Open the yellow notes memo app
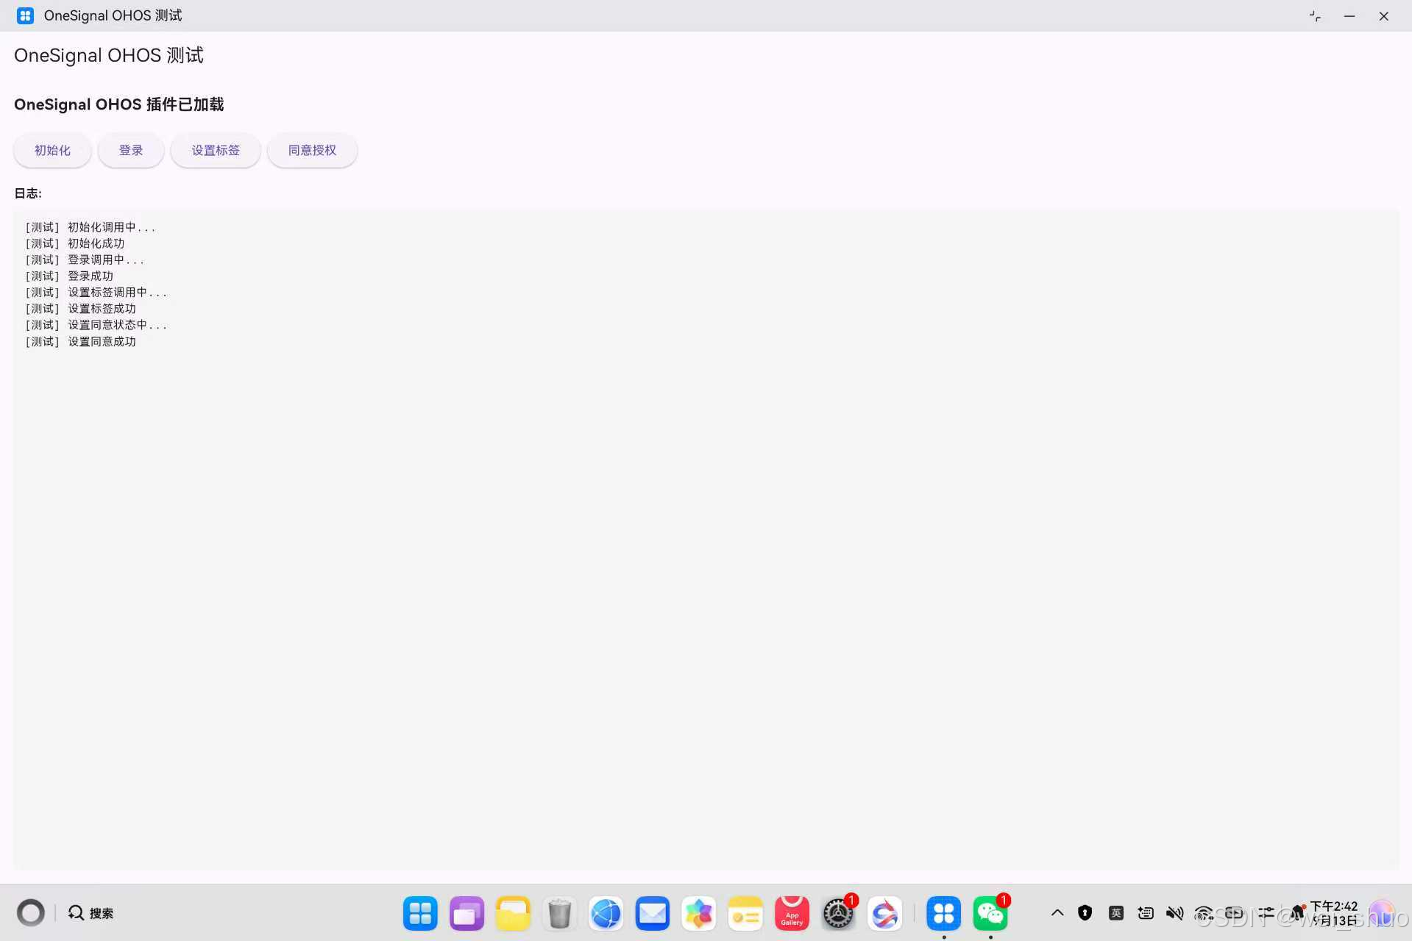1412x941 pixels. coord(745,913)
